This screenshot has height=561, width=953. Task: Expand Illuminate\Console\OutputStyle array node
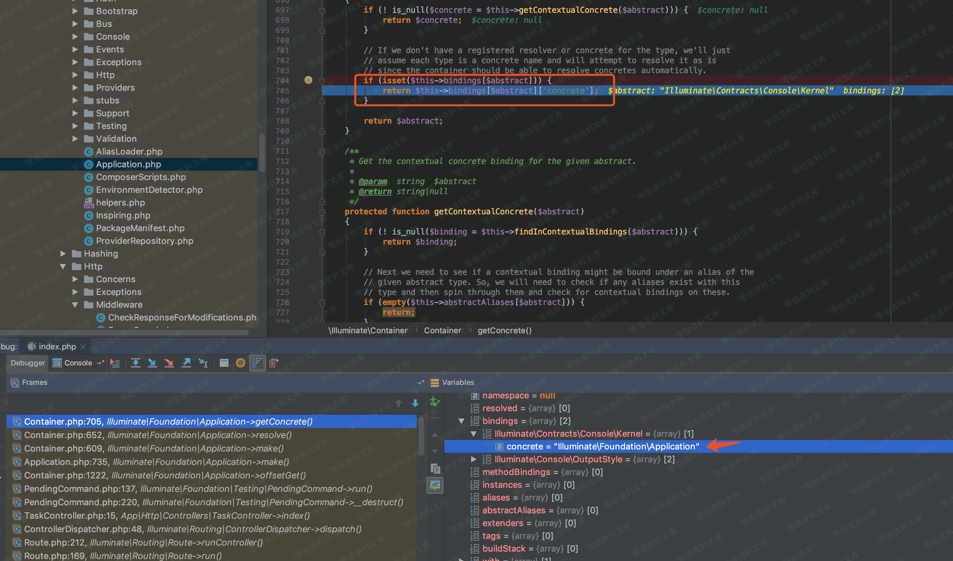point(473,459)
